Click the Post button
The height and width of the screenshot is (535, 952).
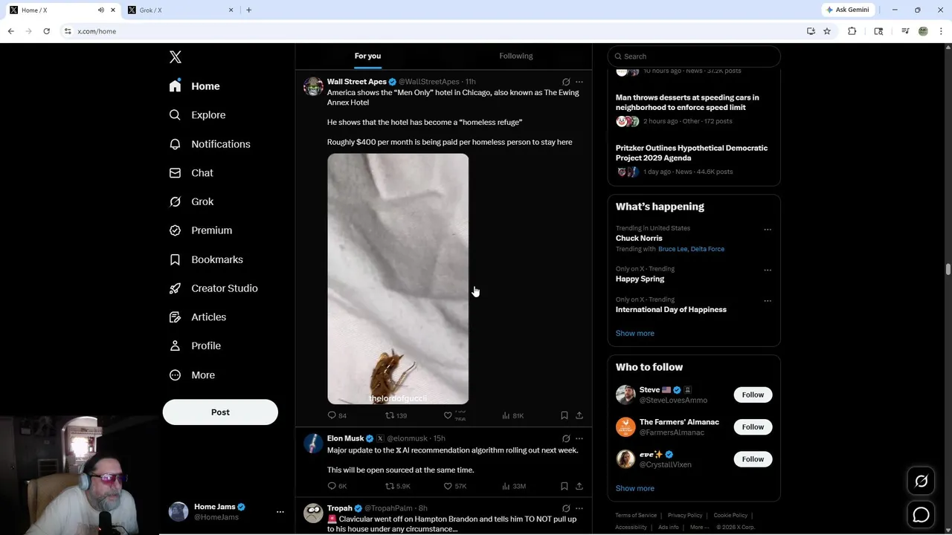point(220,412)
